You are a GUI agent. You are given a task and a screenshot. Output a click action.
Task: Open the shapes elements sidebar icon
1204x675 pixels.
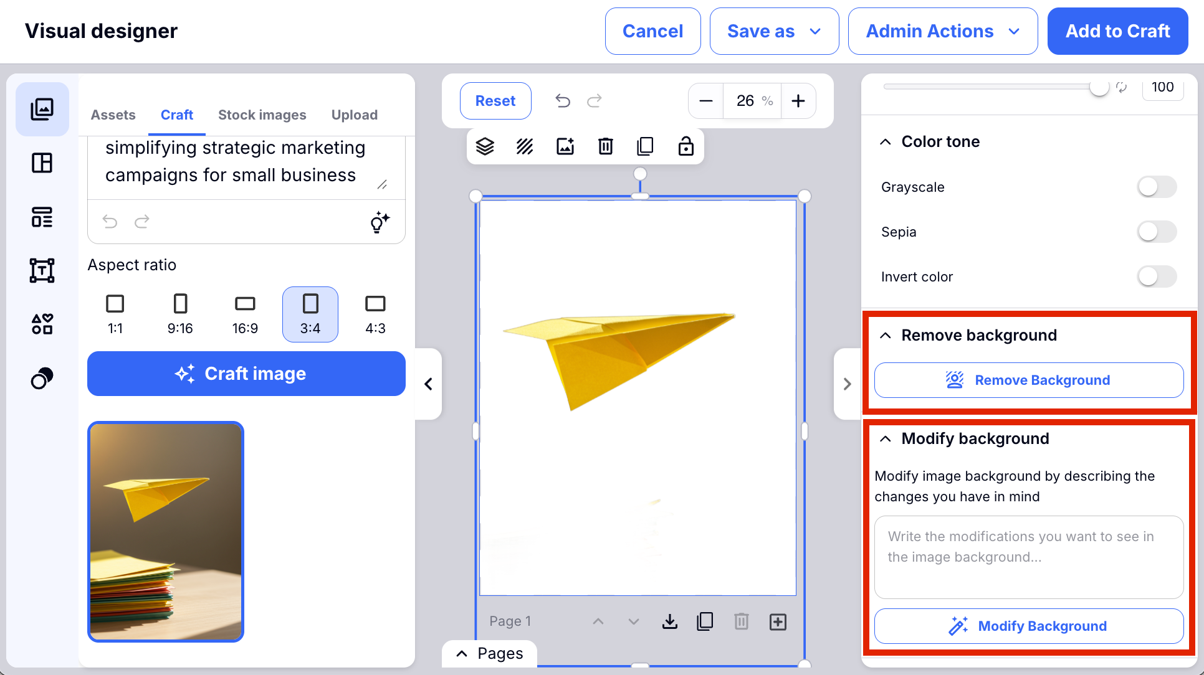pos(42,324)
